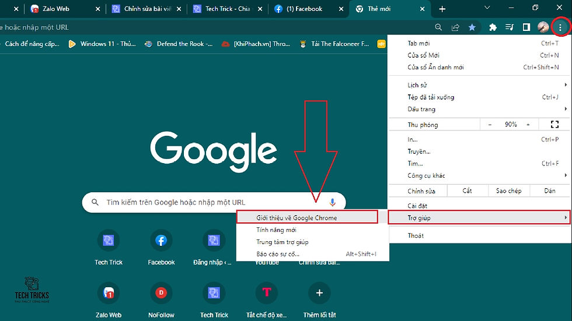Open the Chrome three-dot menu button
The height and width of the screenshot is (321, 572).
pyautogui.click(x=560, y=27)
